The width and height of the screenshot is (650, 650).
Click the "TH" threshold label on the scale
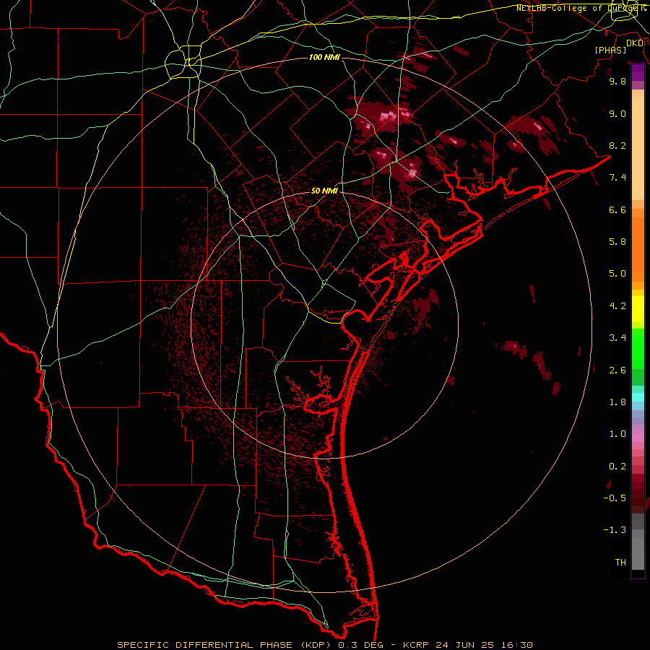620,563
